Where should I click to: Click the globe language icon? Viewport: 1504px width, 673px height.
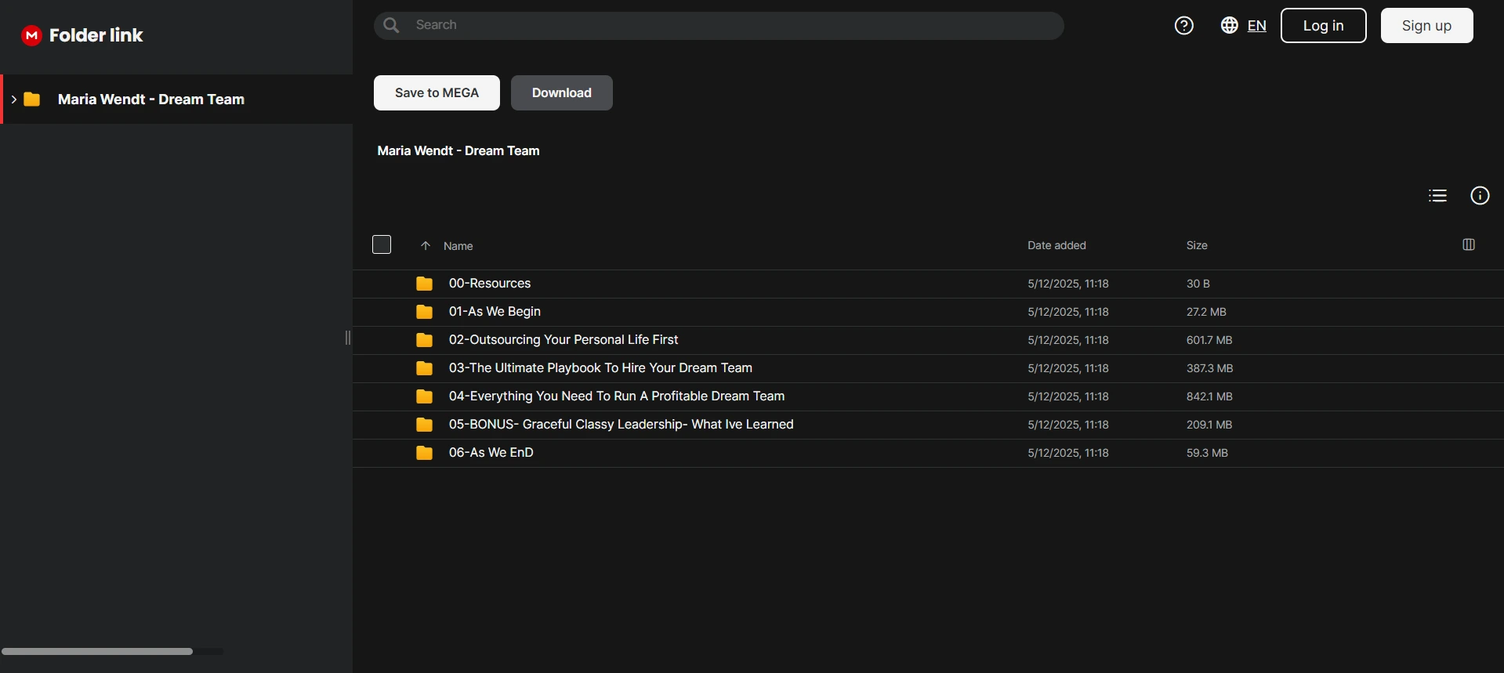1229,25
